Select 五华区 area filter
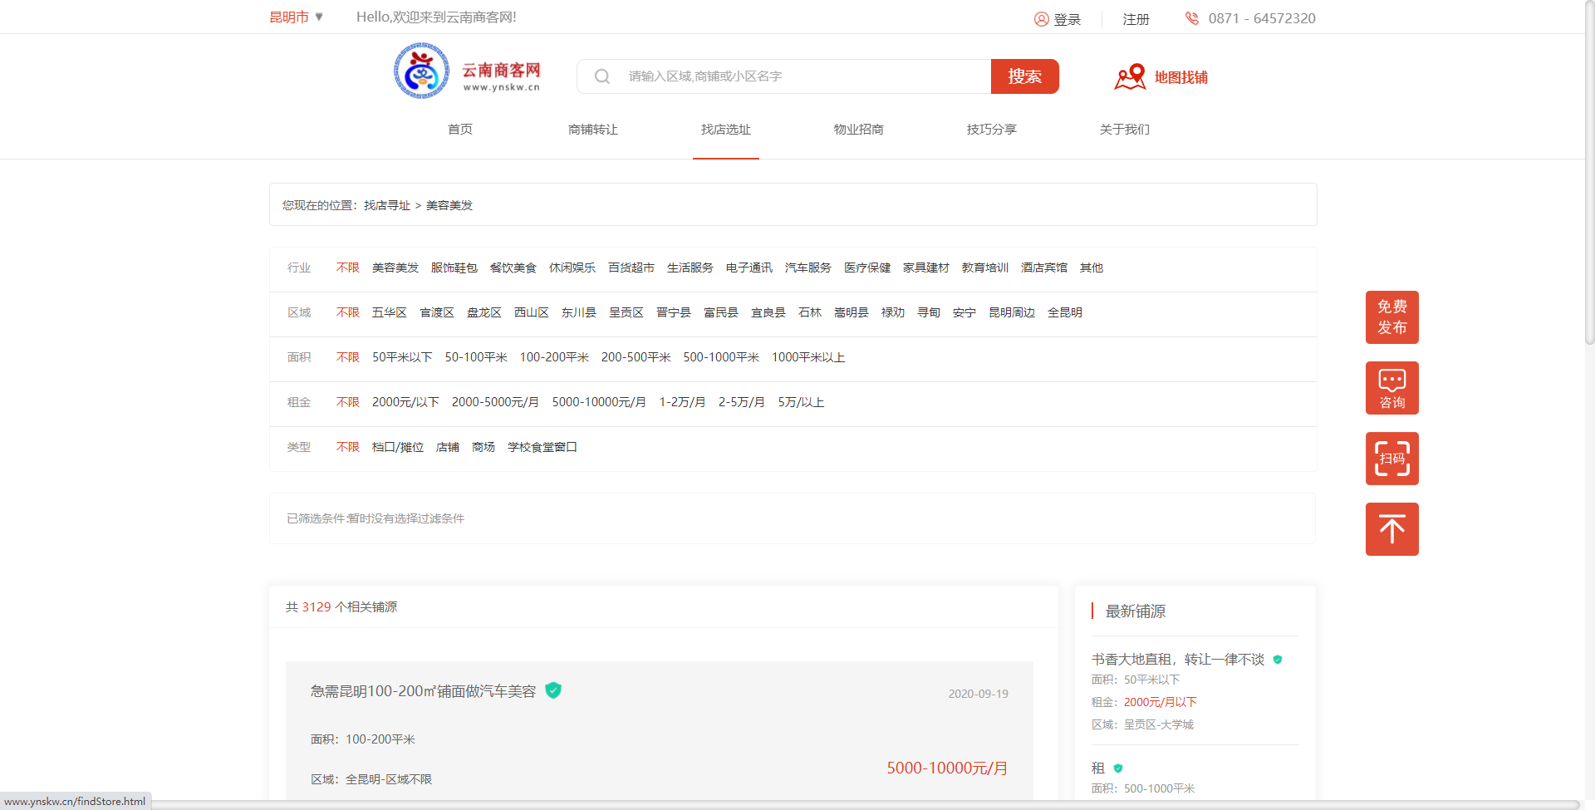 point(389,312)
